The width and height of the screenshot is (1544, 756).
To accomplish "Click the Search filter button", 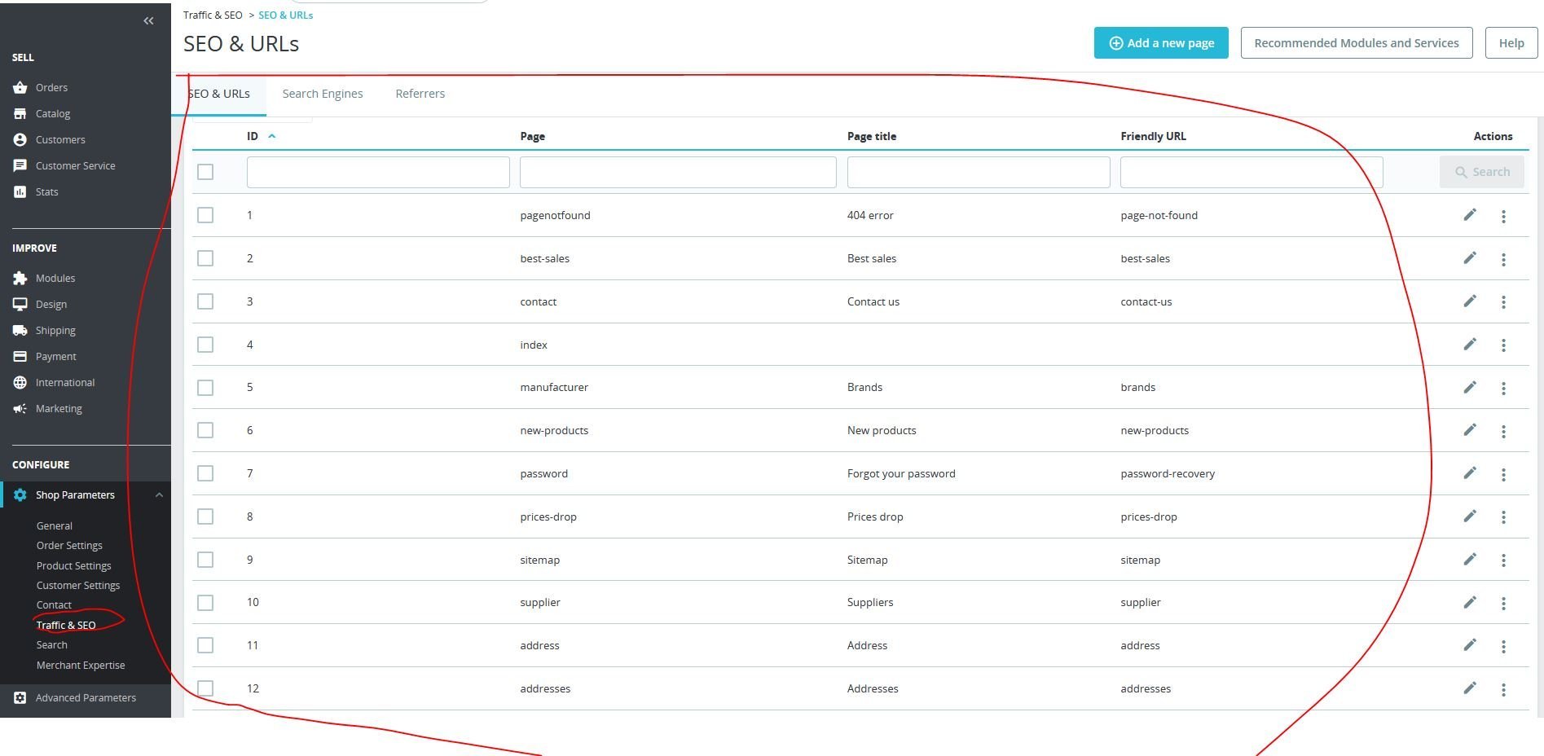I will 1482,172.
